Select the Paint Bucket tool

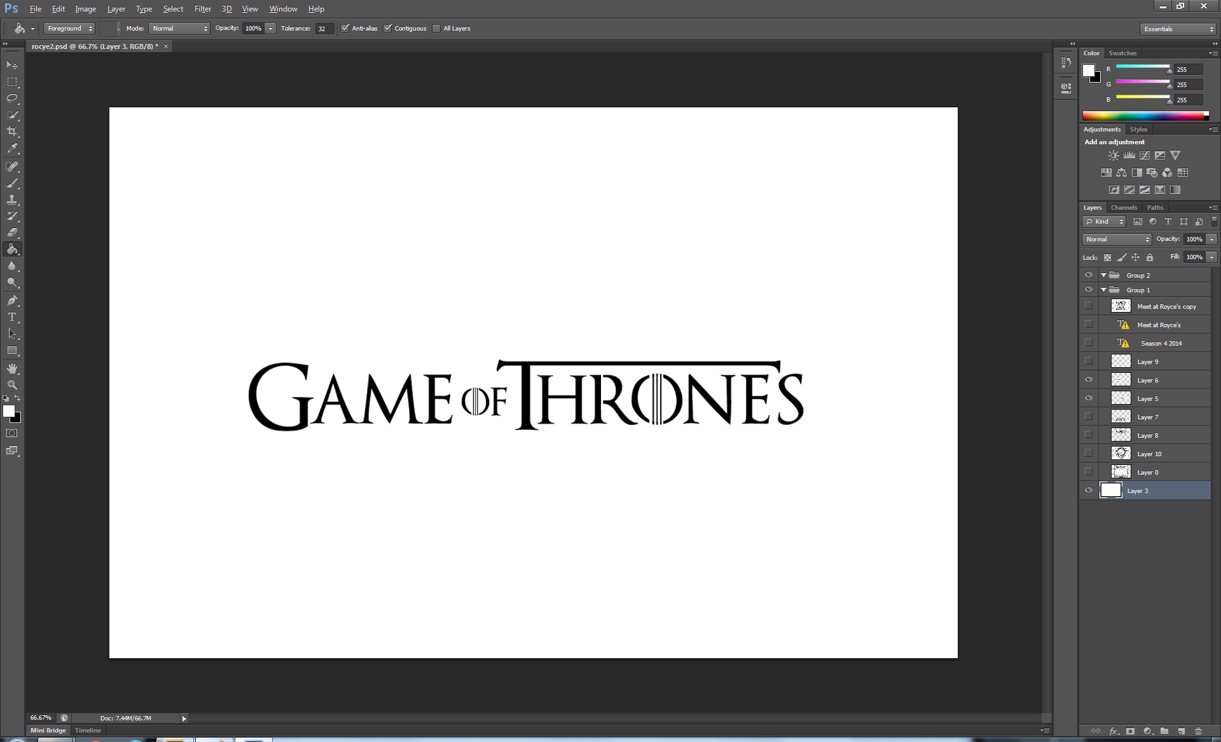(12, 249)
